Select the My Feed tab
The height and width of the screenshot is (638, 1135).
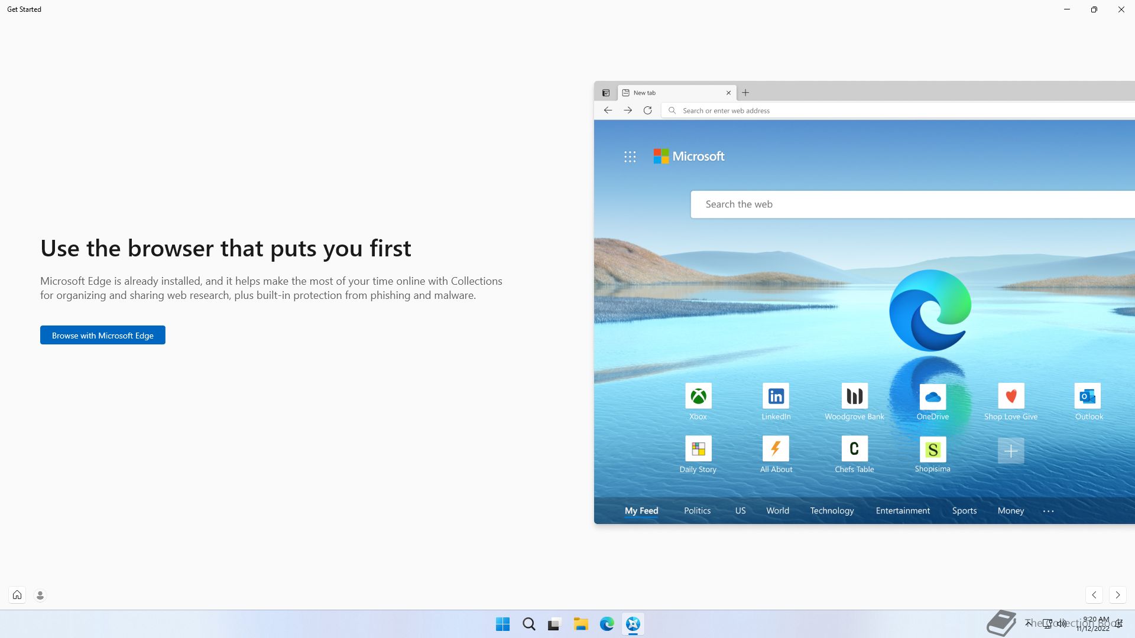point(641,510)
